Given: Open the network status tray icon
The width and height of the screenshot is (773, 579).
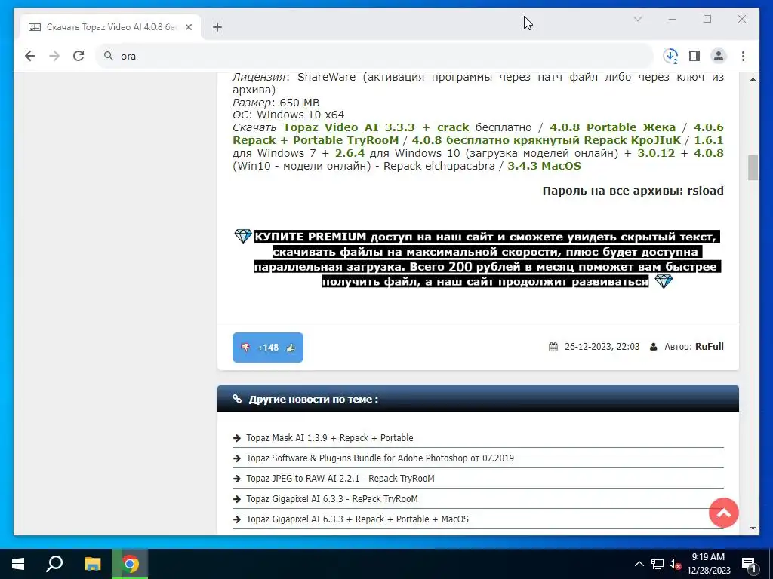Looking at the screenshot, I should (x=658, y=564).
